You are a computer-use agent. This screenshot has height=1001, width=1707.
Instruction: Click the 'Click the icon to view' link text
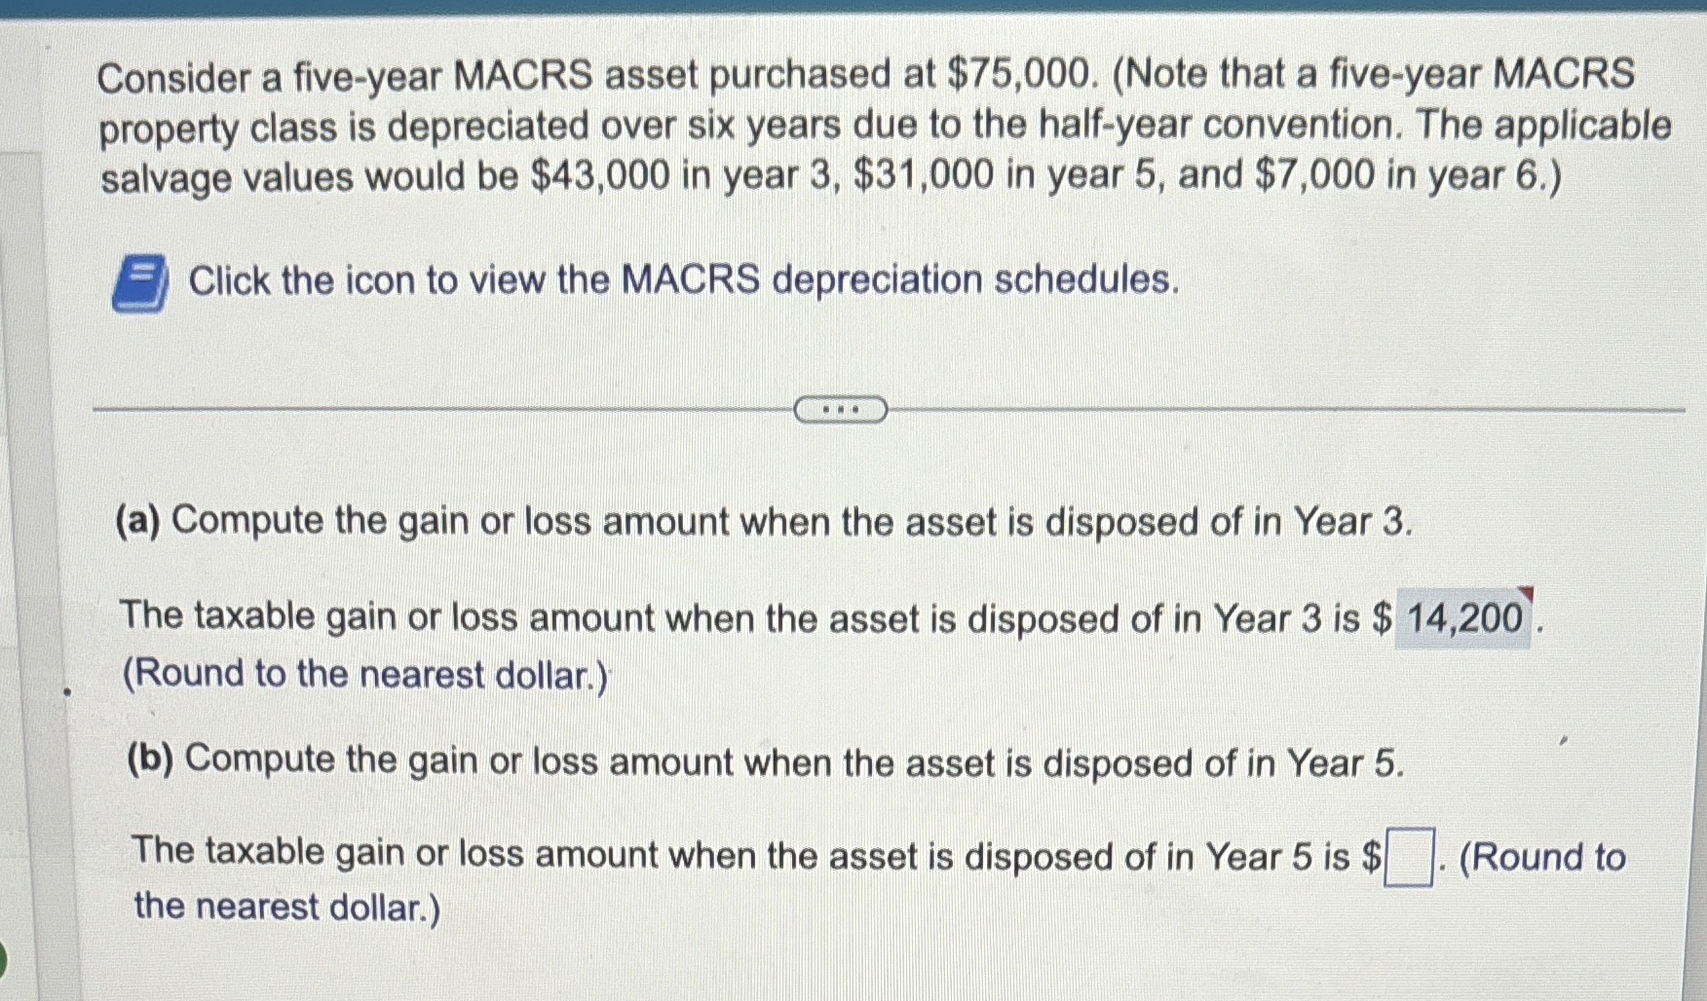pyautogui.click(x=682, y=282)
